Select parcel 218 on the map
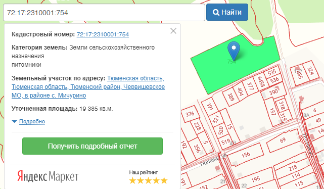 293,168
